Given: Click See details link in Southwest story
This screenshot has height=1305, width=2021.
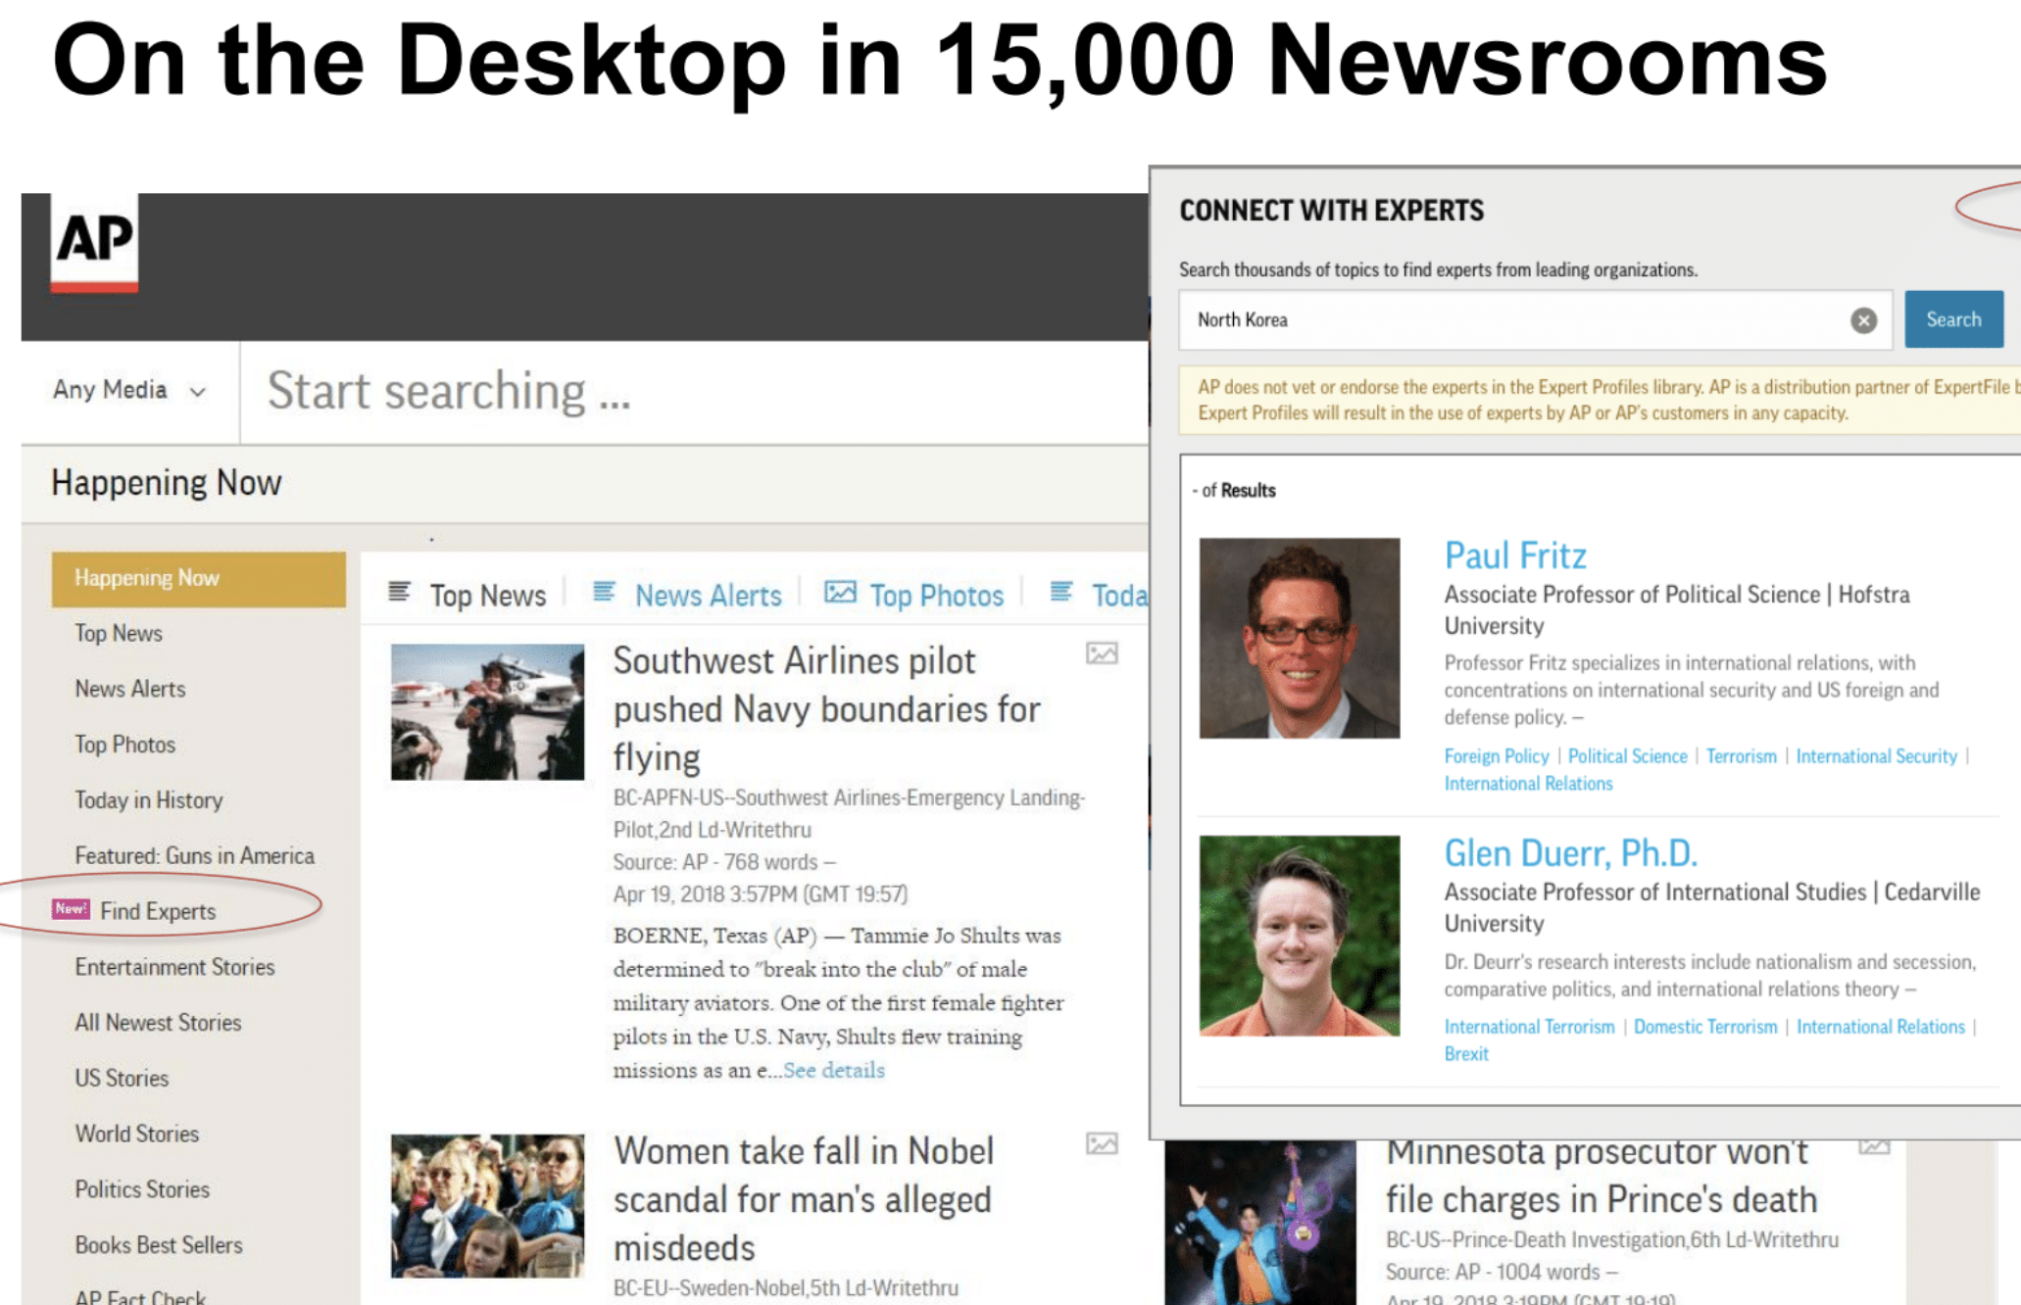Looking at the screenshot, I should coord(833,1070).
